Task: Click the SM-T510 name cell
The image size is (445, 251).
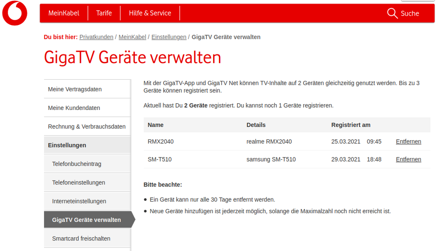Action: click(160, 159)
